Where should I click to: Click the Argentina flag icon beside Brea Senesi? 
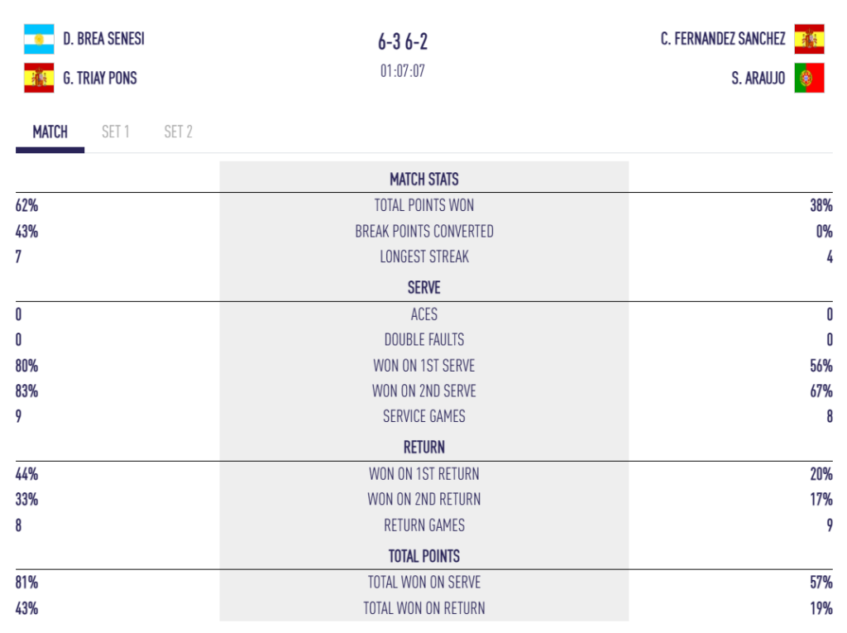coord(39,39)
